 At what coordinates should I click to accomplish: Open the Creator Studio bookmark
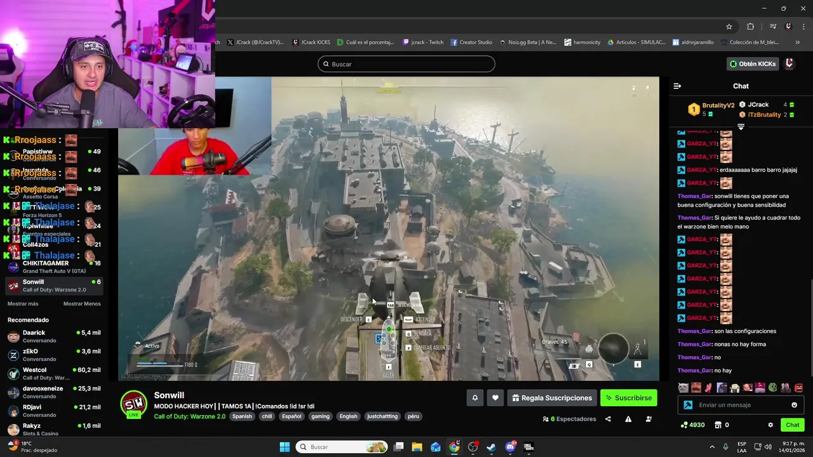pyautogui.click(x=471, y=43)
